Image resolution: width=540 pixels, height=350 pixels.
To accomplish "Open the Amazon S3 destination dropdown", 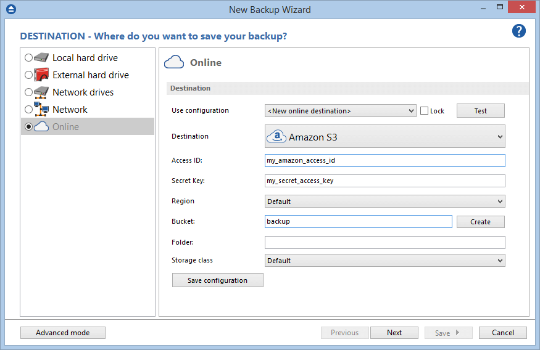I will coord(384,137).
